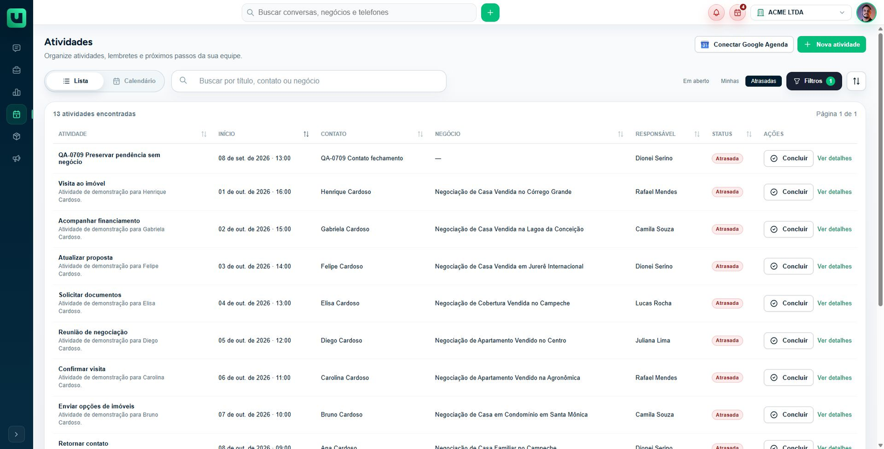View details of Atualizar proposta activity
The height and width of the screenshot is (449, 884).
pos(834,266)
